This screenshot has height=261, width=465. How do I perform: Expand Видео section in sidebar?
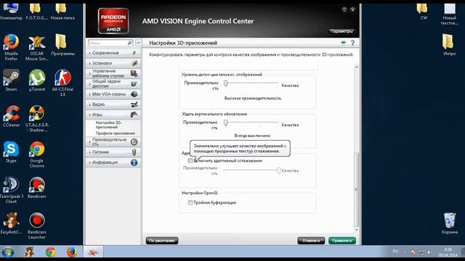point(113,104)
